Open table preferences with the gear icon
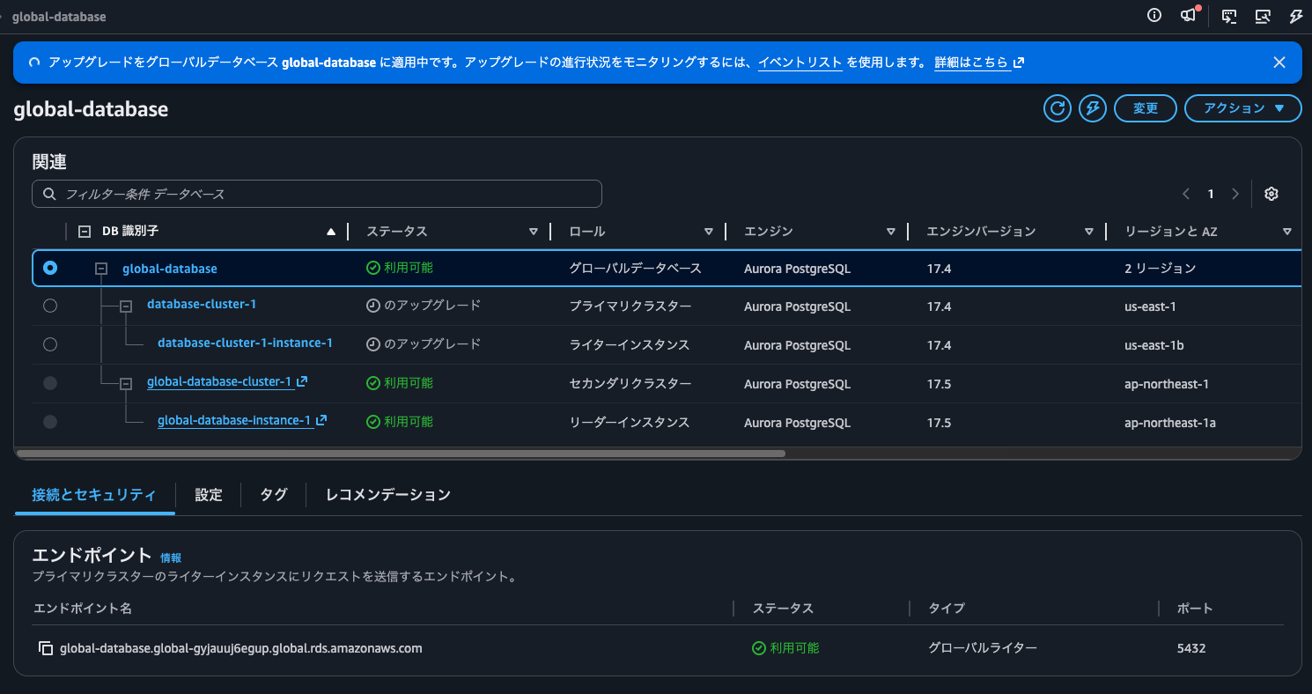The height and width of the screenshot is (694, 1312). coord(1271,193)
